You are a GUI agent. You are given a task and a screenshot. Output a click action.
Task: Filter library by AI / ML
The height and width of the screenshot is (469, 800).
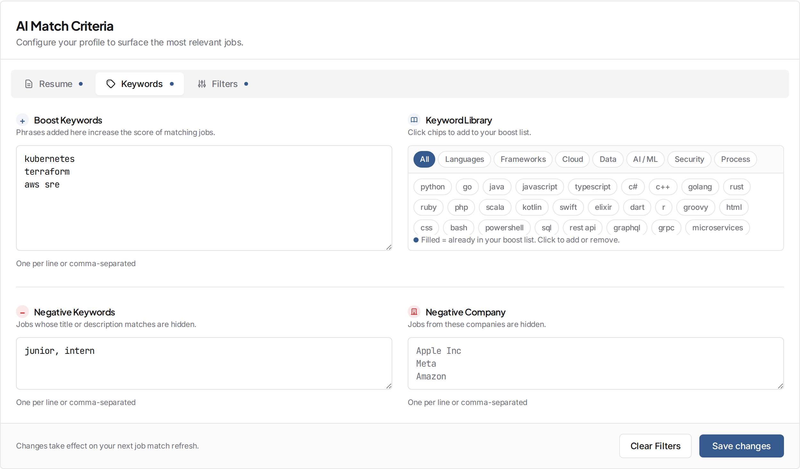point(646,159)
